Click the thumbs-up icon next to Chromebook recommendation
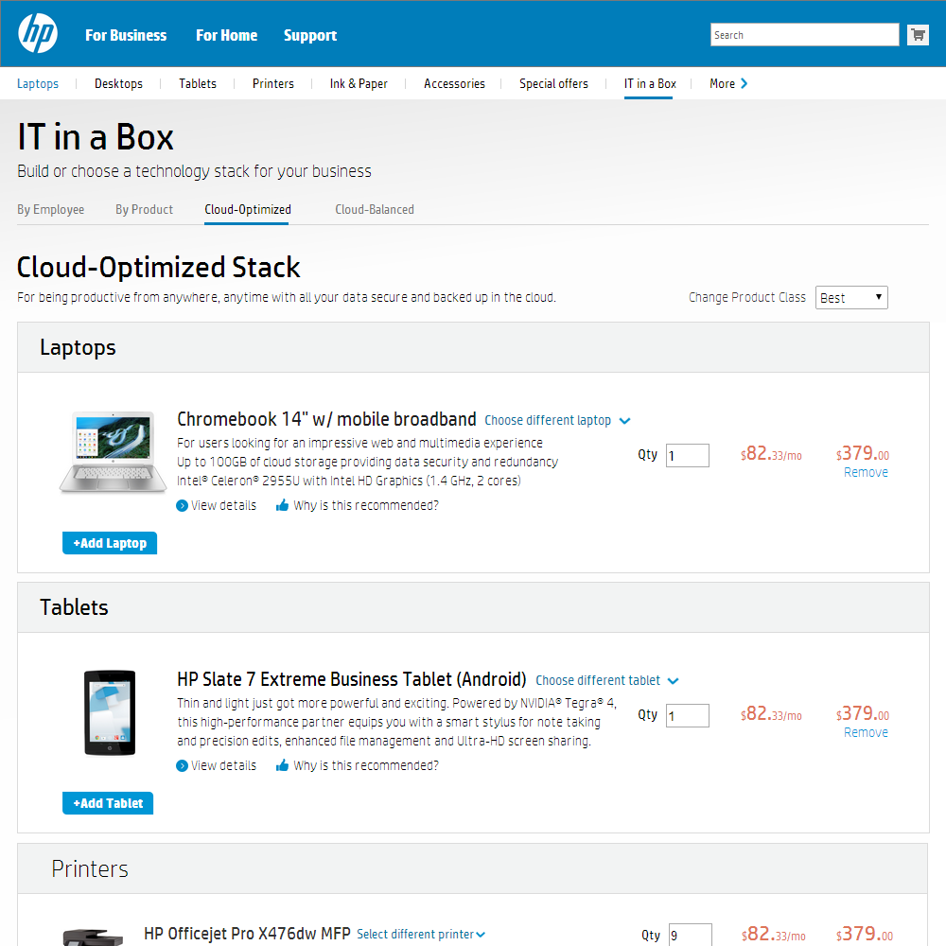The height and width of the screenshot is (946, 946). tap(283, 505)
